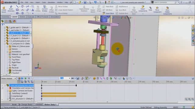Select the Smart Dimension tool

coord(11,9)
